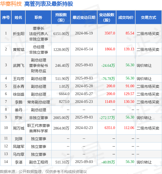Select the name 凤建军
This screenshot has height=174, width=162.
(x=19, y=146)
